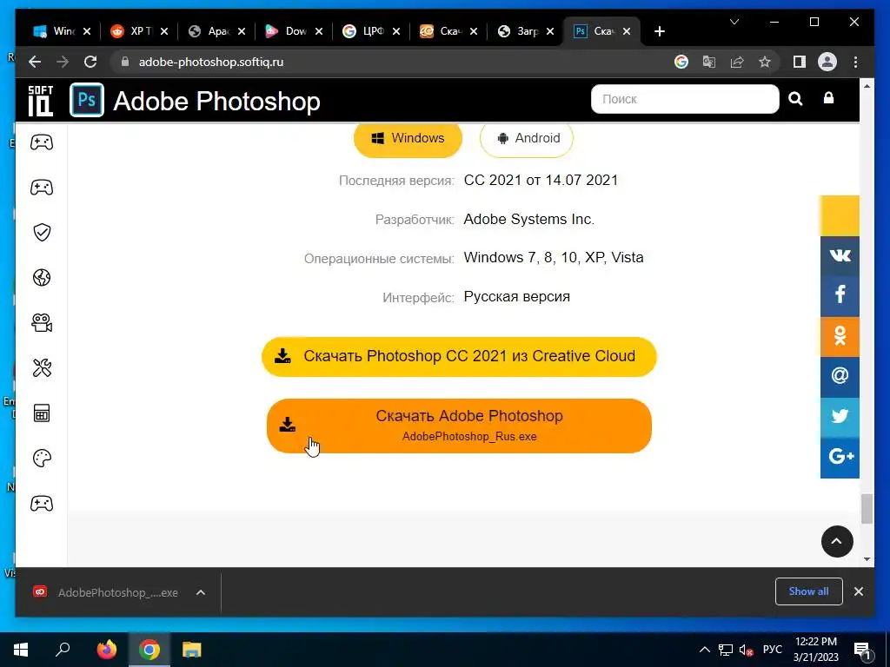Open the globe internet category in sidebar

pyautogui.click(x=42, y=277)
